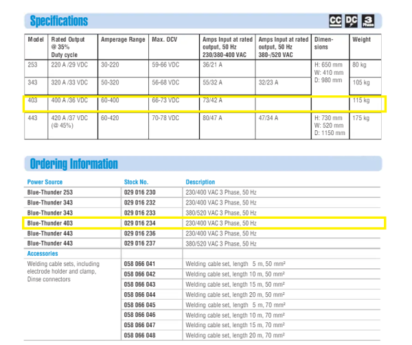Select amps input 55/32 A
412x345 pixels.
[212, 82]
